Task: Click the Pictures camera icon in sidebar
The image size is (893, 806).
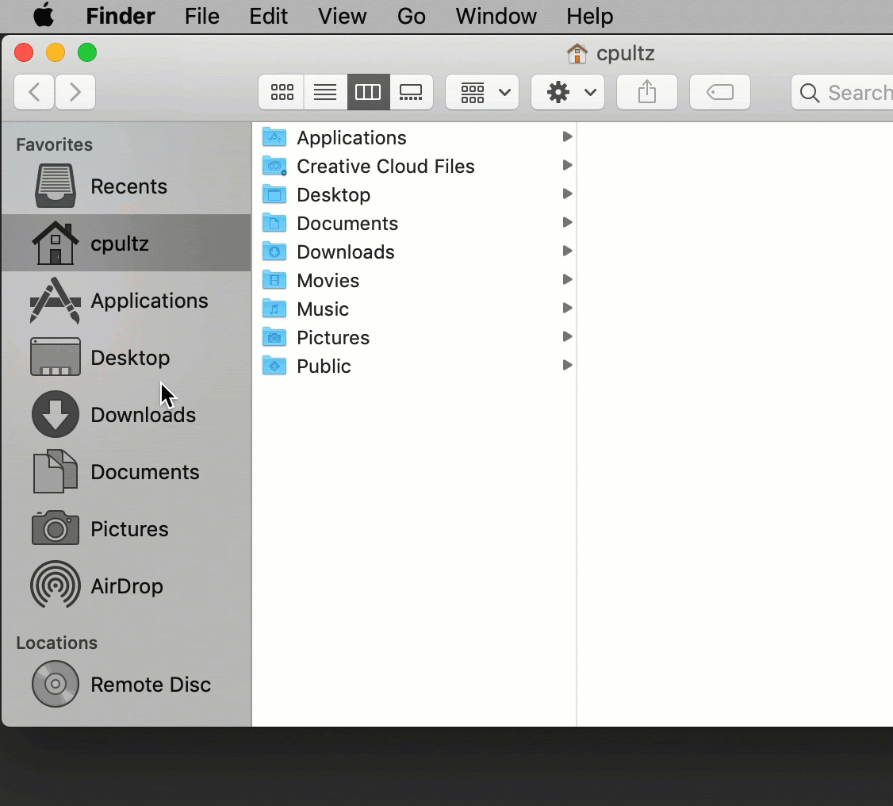Action: (55, 528)
